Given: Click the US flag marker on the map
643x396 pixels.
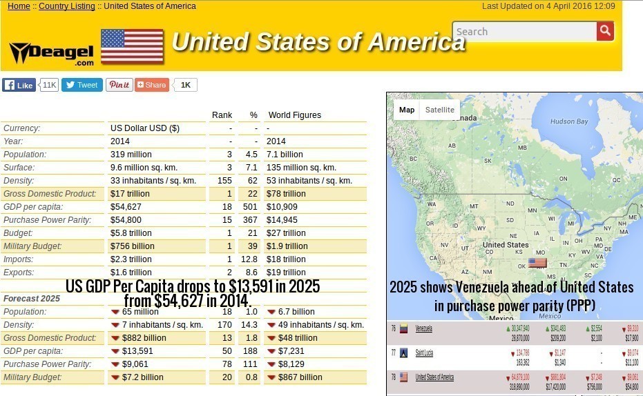Looking at the screenshot, I should coord(537,262).
